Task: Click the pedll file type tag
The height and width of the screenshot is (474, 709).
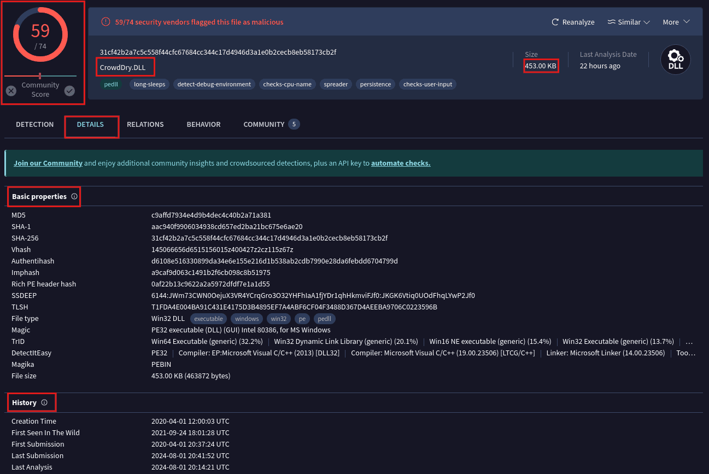Action: (x=325, y=319)
